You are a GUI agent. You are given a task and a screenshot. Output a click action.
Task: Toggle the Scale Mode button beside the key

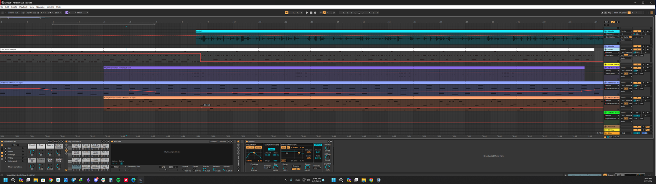67,13
